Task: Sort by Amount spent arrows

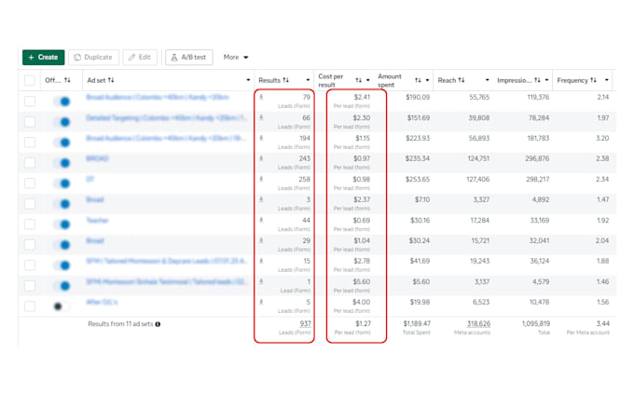Action: click(x=418, y=80)
